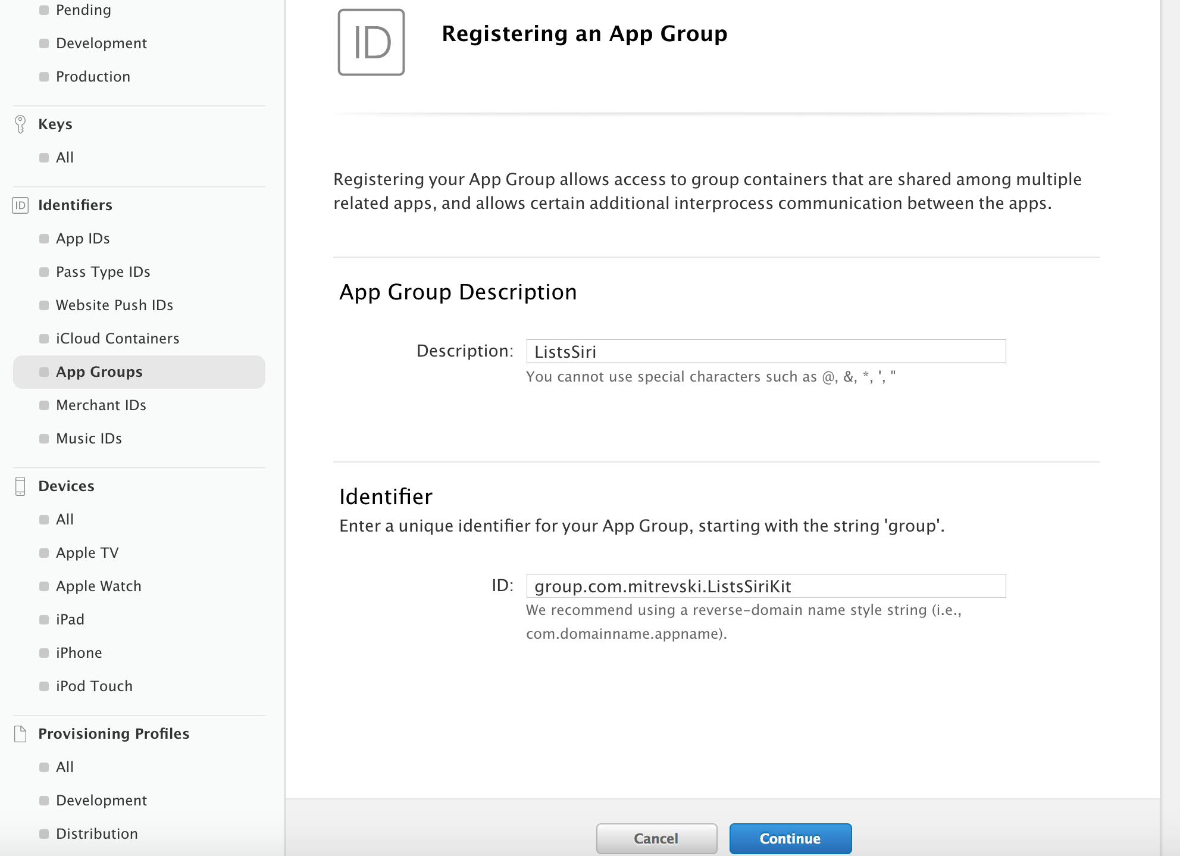This screenshot has height=856, width=1180.
Task: Click the Identifiers ID icon in sidebar
Action: click(20, 205)
